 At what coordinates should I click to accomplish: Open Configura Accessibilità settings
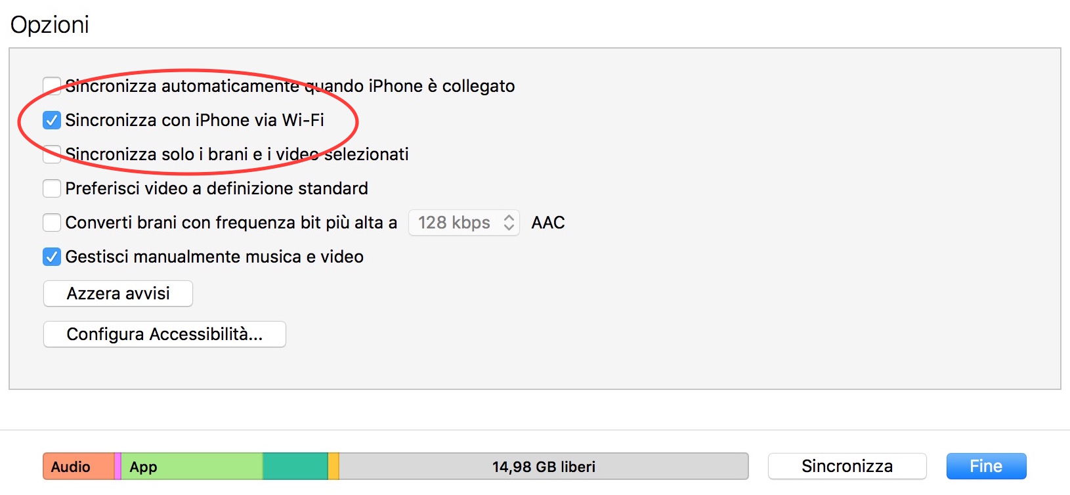[x=164, y=334]
